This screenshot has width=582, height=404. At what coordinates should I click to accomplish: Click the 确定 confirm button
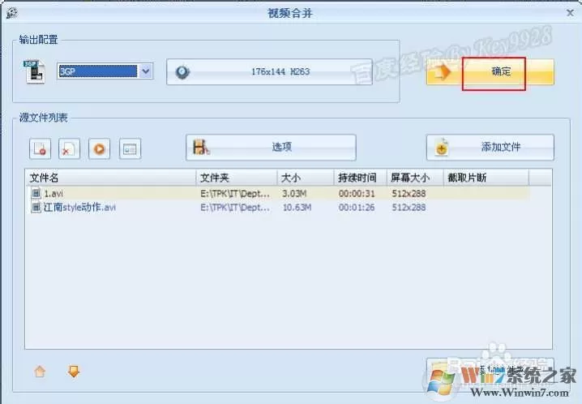click(x=490, y=71)
